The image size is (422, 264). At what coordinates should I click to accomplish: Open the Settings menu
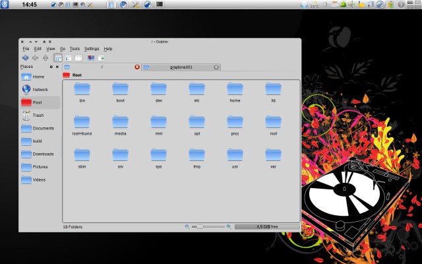coord(92,49)
